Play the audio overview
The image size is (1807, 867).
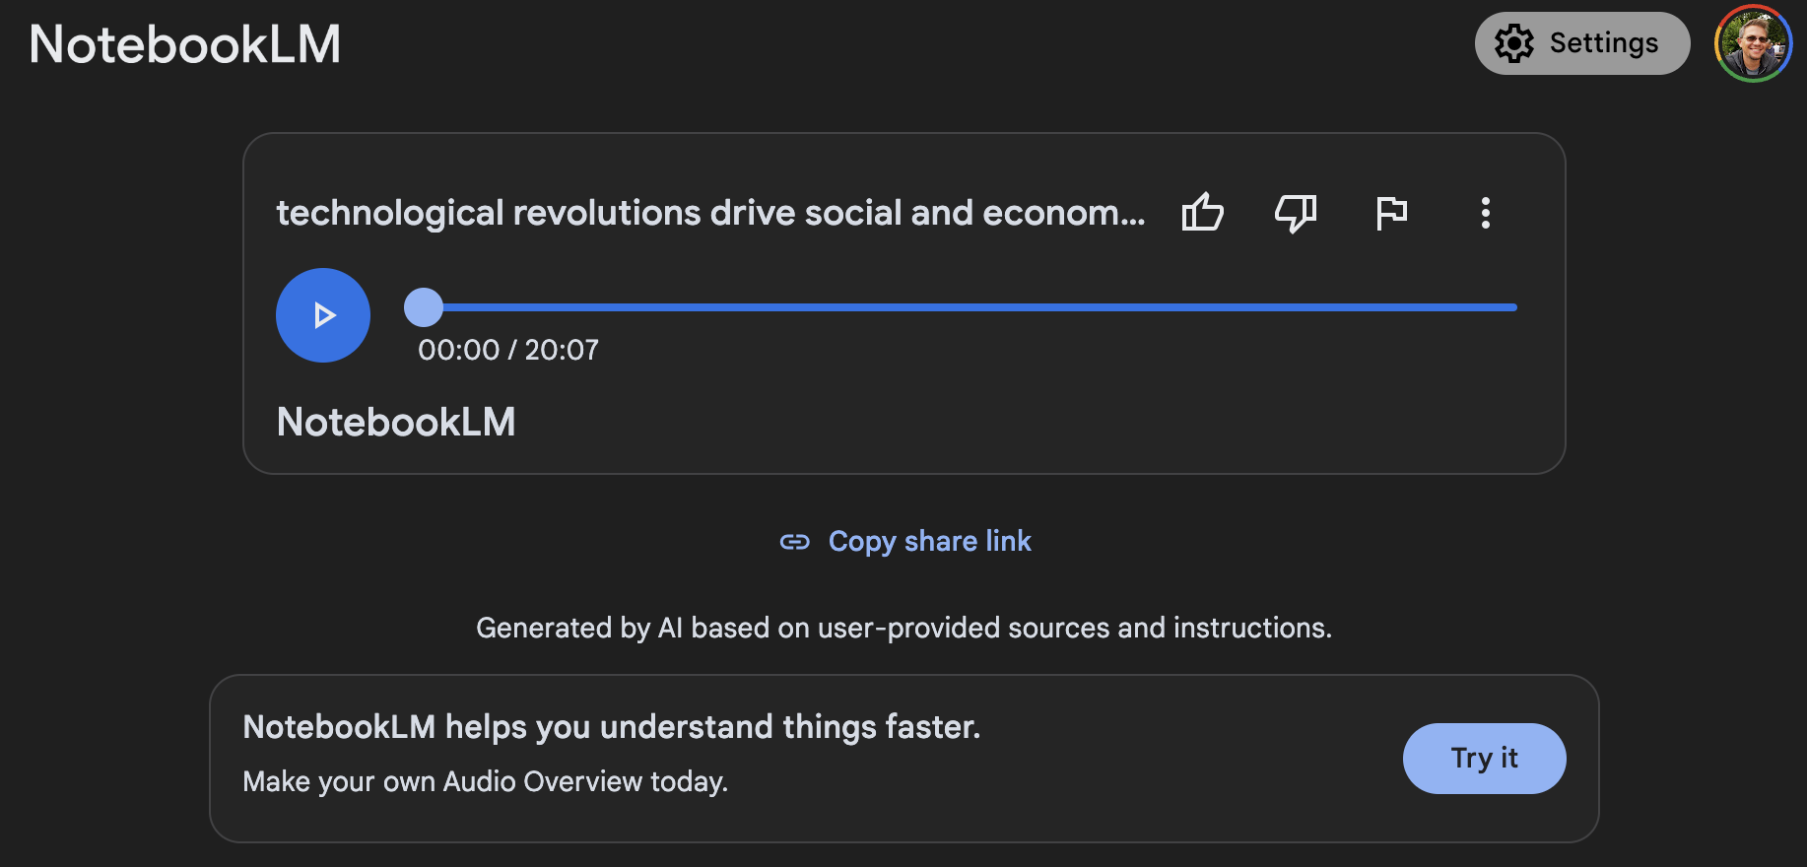(323, 315)
